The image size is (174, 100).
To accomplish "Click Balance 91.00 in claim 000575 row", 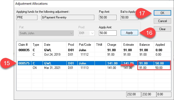I will pyautogui.click(x=143, y=63).
